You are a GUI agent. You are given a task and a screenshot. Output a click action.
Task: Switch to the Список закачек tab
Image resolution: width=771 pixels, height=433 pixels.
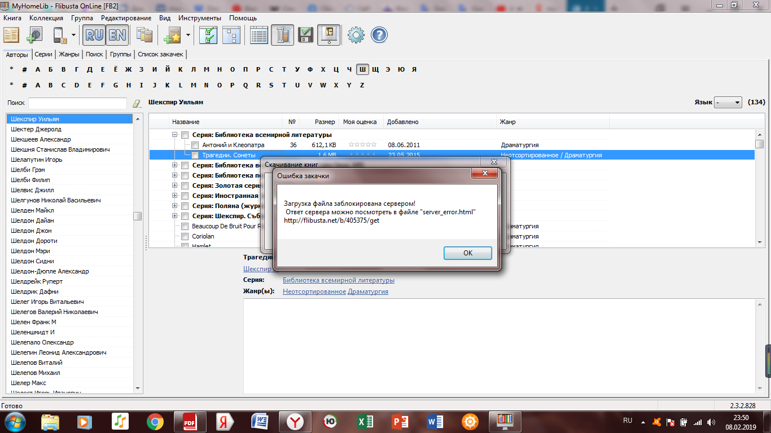coord(161,54)
